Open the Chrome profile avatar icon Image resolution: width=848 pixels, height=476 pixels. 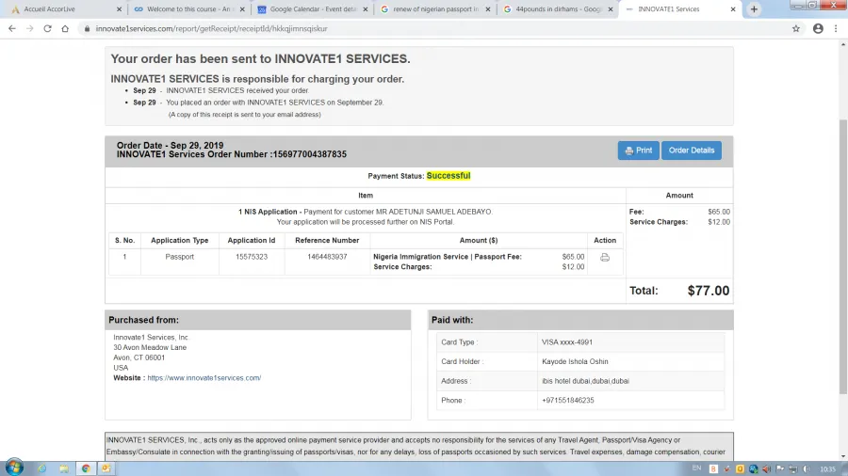[817, 28]
